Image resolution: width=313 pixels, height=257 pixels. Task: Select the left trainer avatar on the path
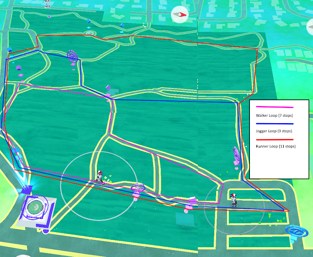(100, 177)
